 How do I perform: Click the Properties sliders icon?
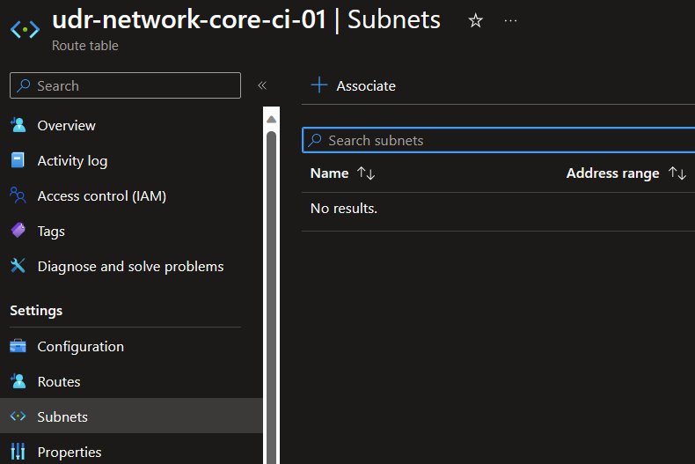[18, 451]
